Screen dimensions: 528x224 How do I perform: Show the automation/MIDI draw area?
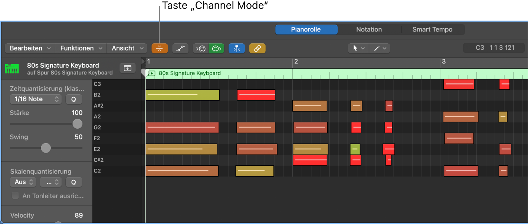click(180, 48)
